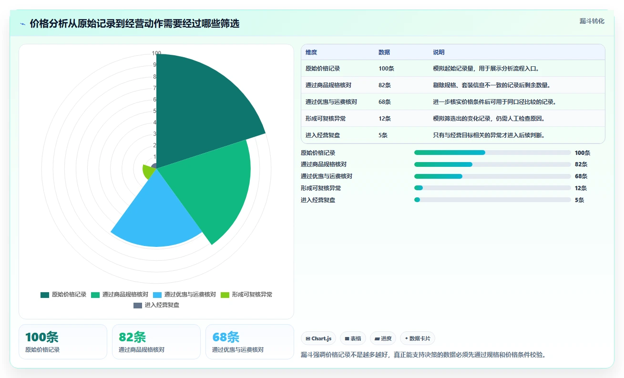This screenshot has width=624, height=378.
Task: Click description starting with 模拟筛选出的变化记录
Action: (489, 119)
